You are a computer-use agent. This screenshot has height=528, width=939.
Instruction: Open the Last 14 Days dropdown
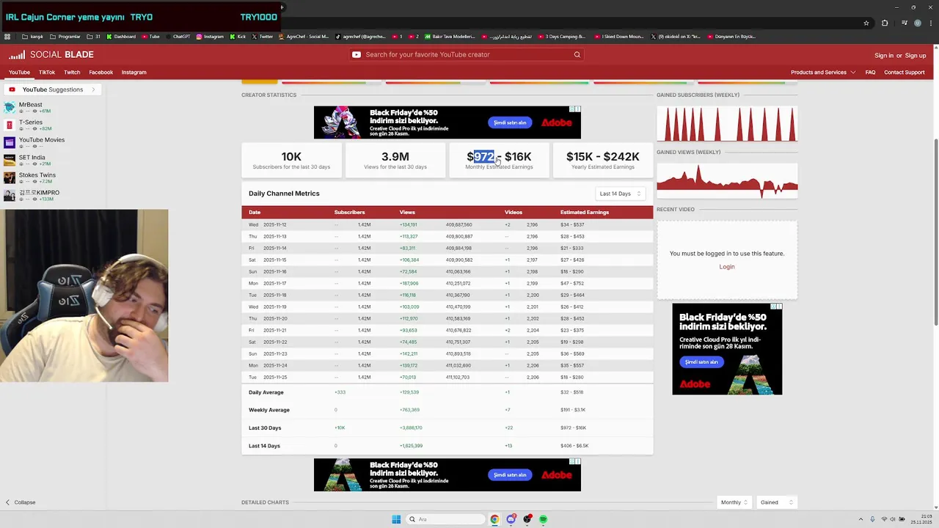pos(621,194)
